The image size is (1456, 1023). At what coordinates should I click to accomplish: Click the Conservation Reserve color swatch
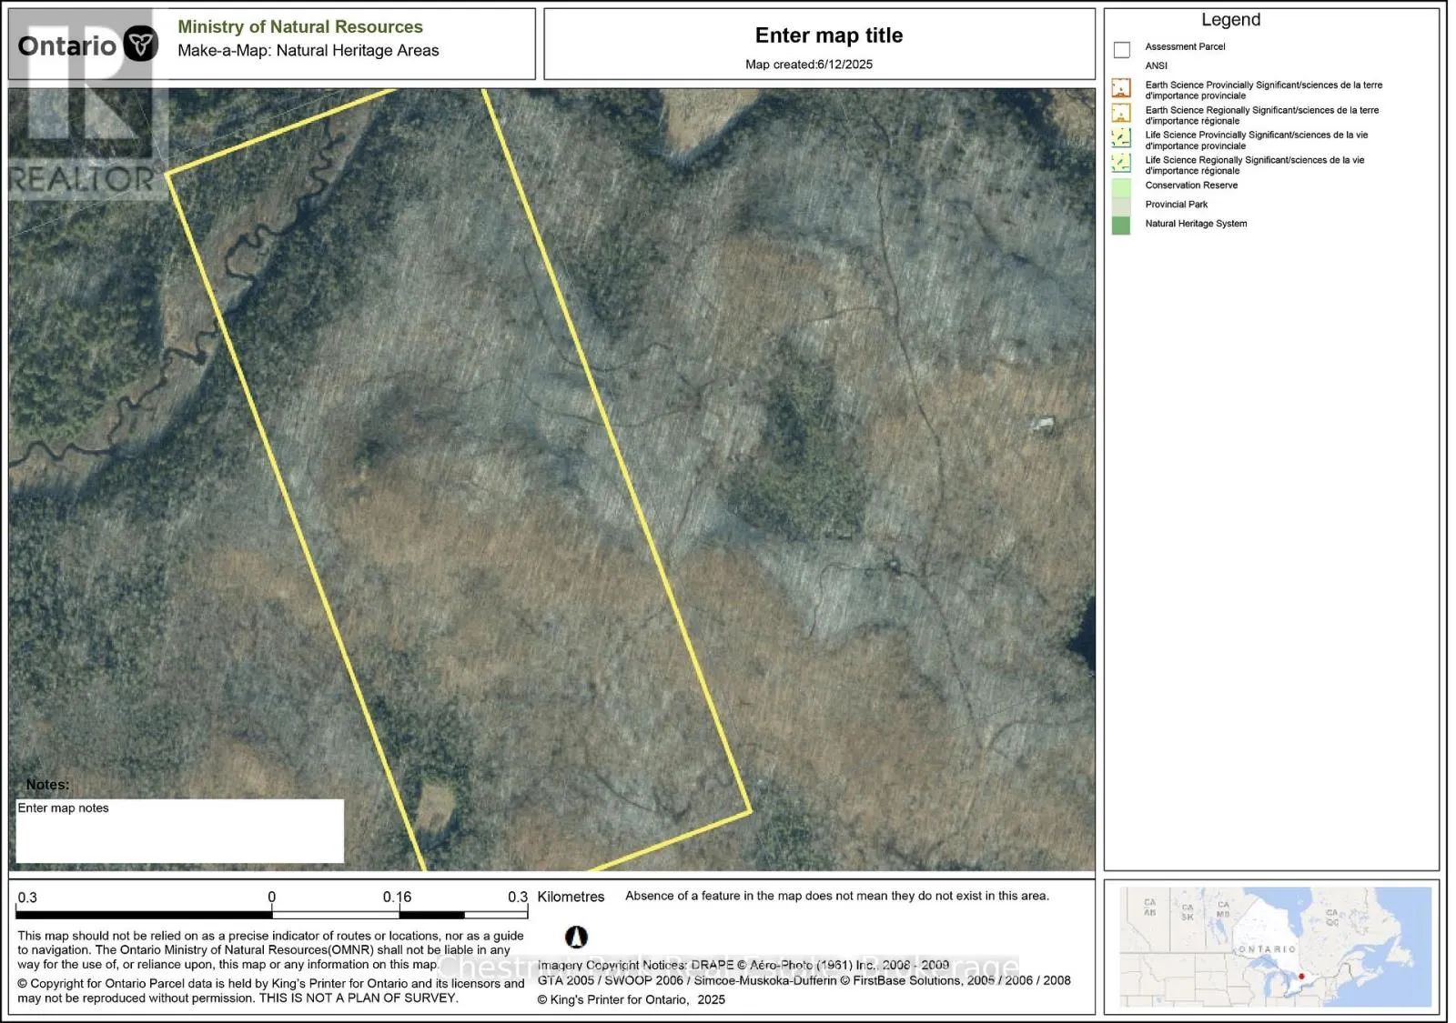click(1121, 187)
